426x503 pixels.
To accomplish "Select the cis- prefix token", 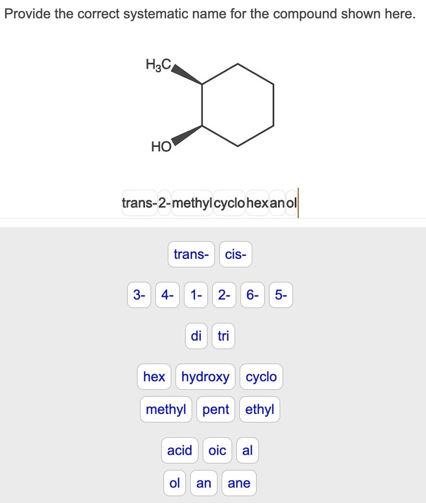I will (235, 254).
